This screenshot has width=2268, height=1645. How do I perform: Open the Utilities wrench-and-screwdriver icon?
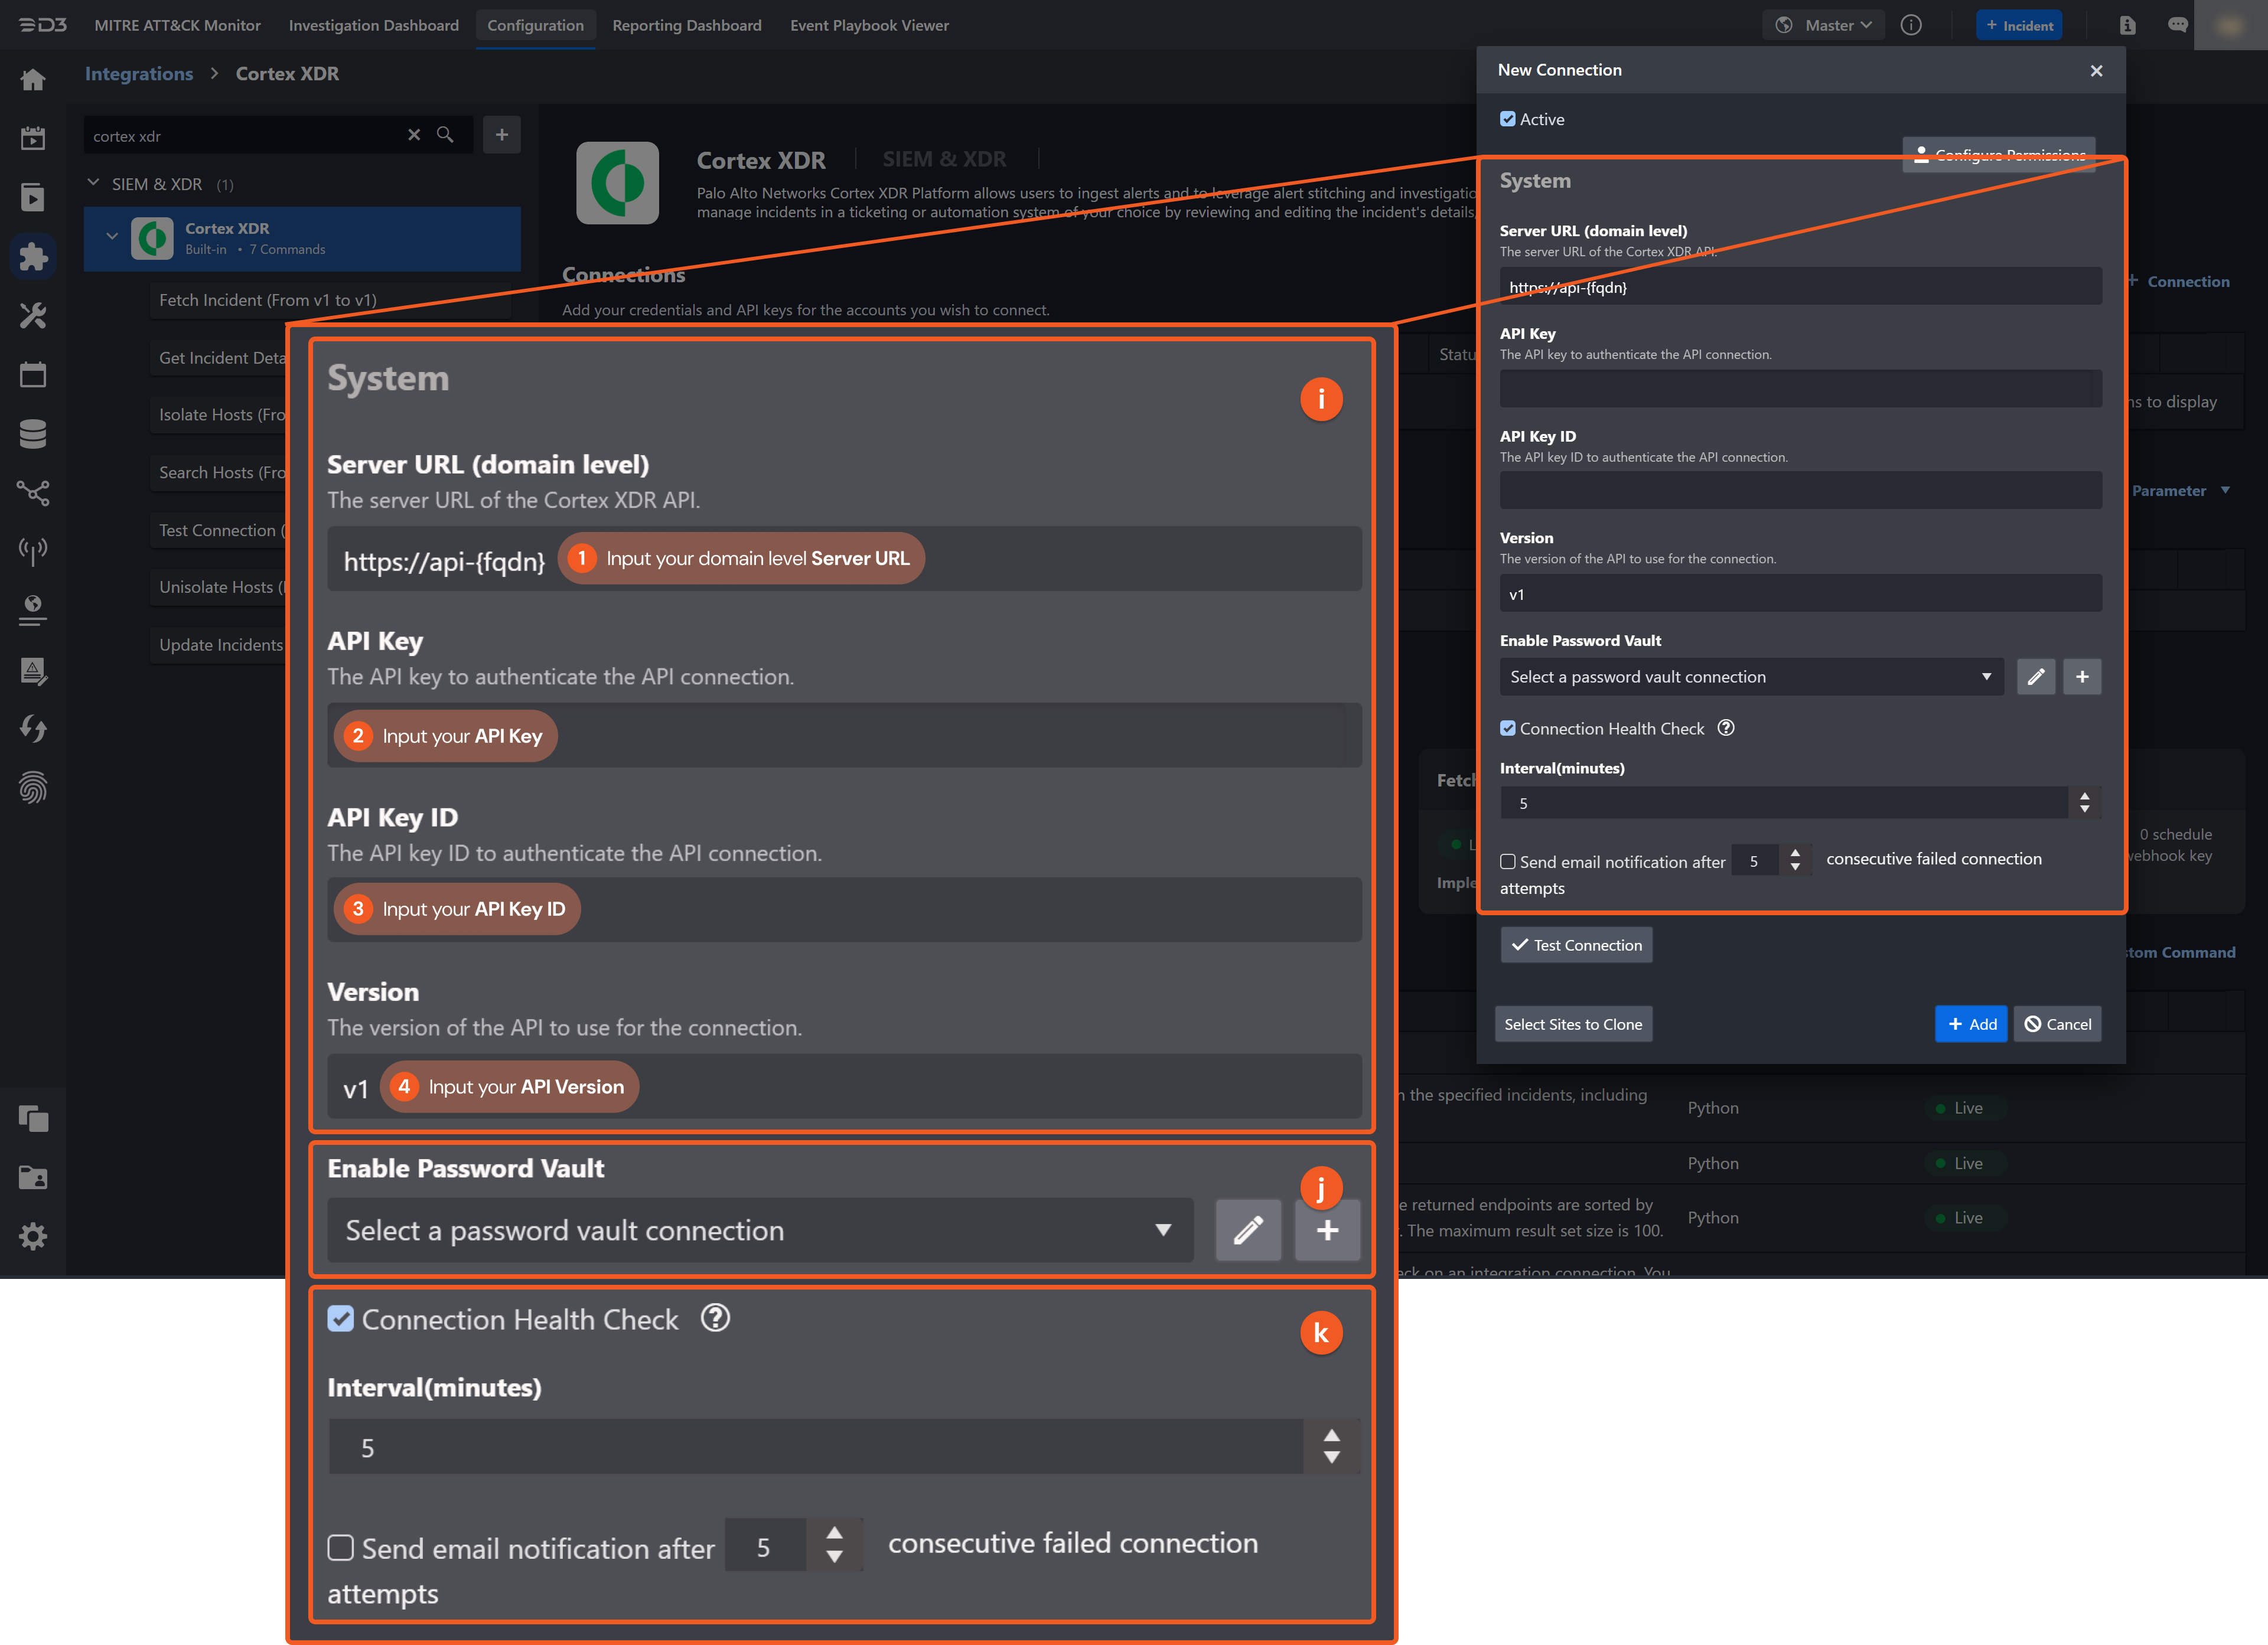click(33, 315)
